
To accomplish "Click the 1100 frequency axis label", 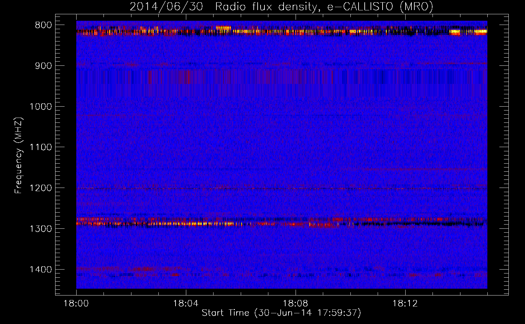I will pyautogui.click(x=41, y=147).
